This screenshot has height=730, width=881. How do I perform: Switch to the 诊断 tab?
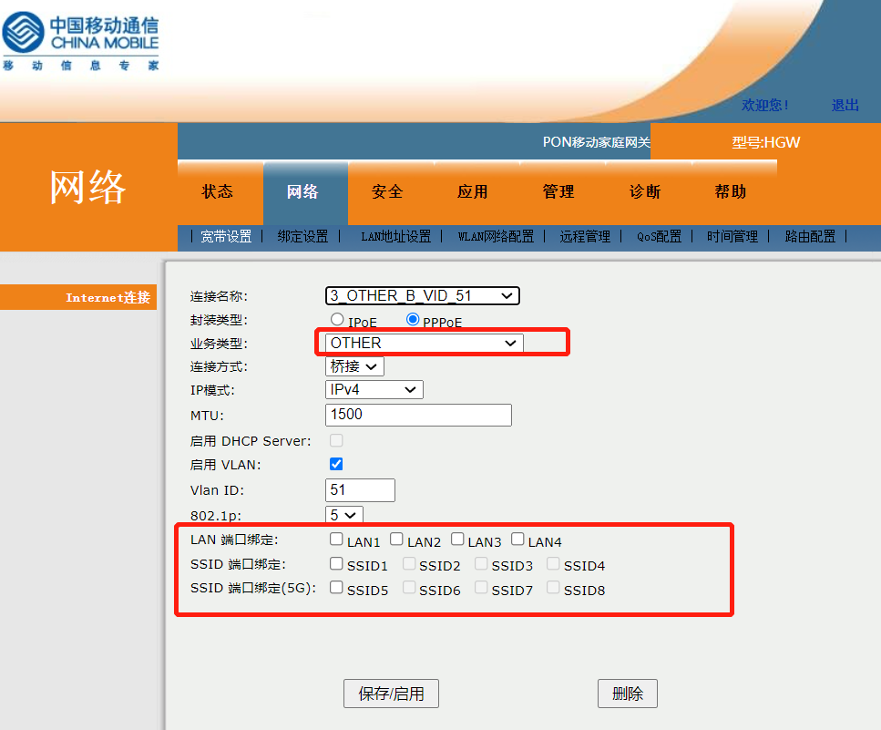[x=645, y=191]
